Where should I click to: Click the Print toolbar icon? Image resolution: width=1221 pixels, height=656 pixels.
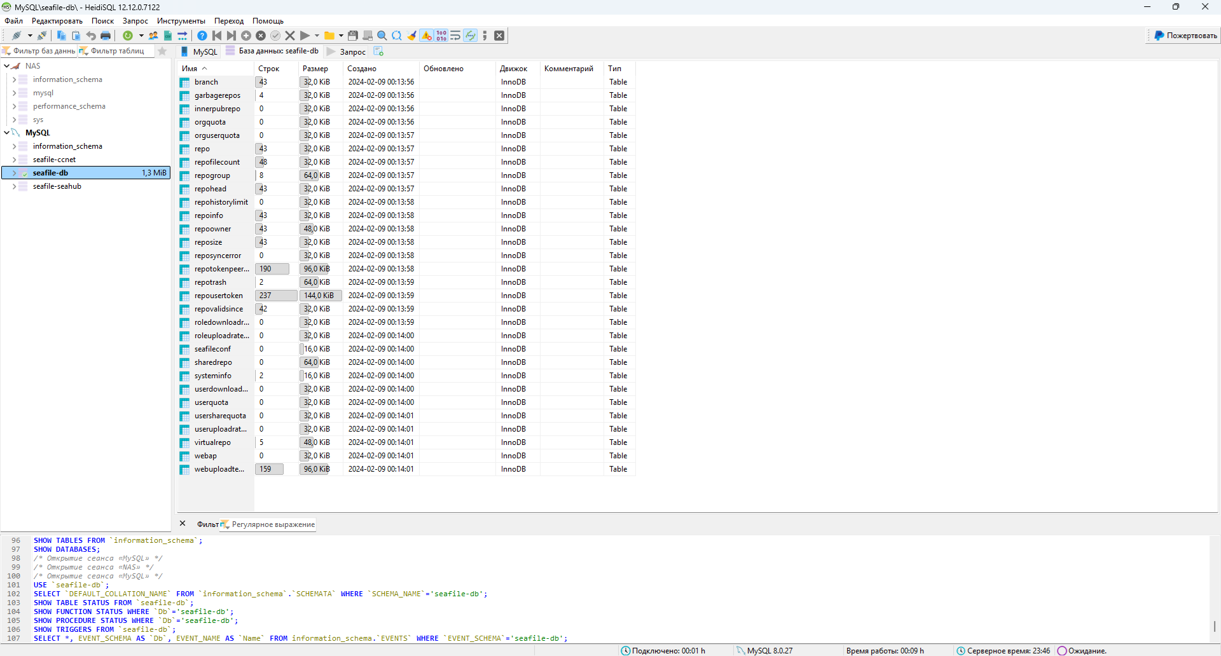coord(106,36)
